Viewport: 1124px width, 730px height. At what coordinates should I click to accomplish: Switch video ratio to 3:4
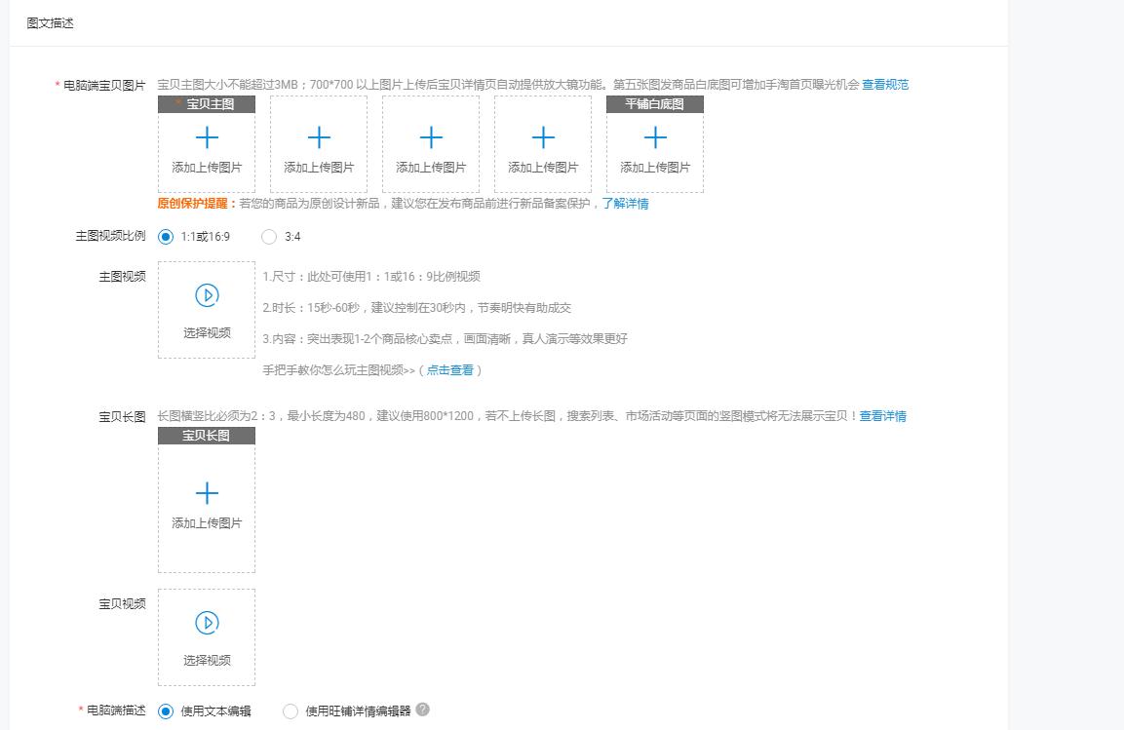point(269,236)
